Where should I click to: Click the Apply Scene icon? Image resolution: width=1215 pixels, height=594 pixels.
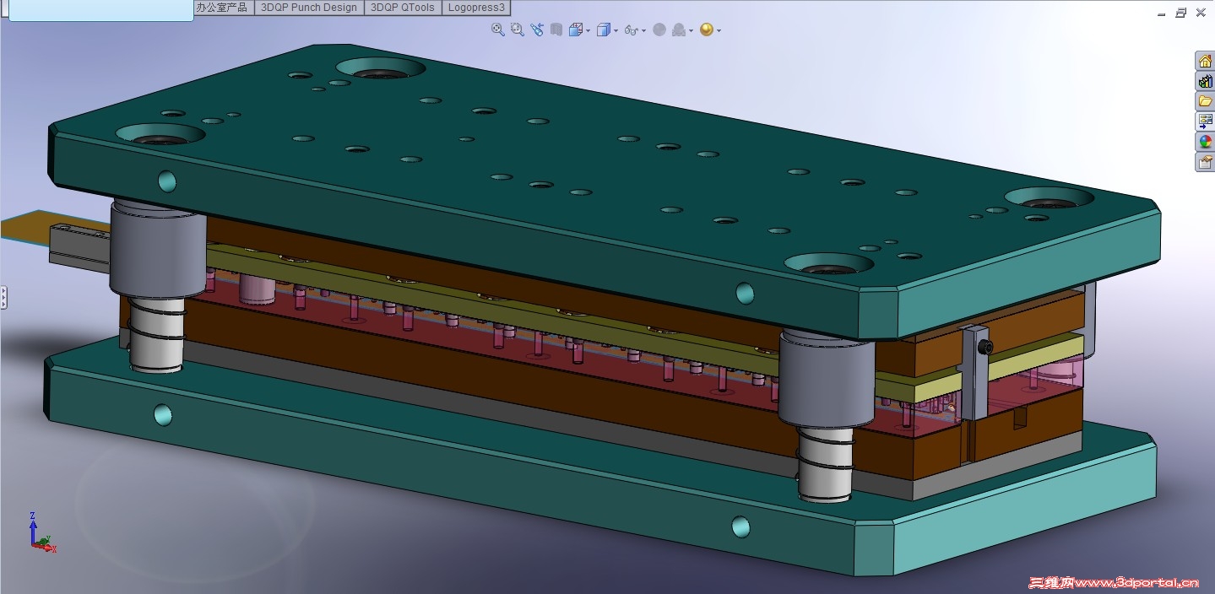tap(680, 30)
